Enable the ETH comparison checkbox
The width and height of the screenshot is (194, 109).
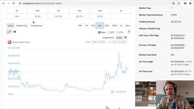117,32
